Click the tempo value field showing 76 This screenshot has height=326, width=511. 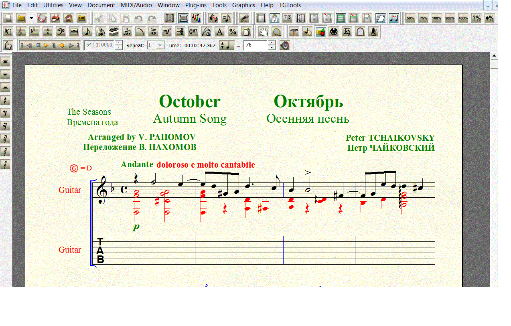coord(255,45)
